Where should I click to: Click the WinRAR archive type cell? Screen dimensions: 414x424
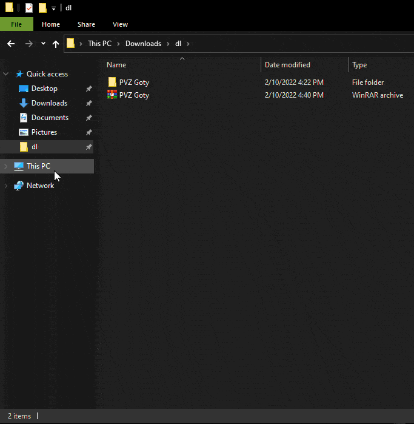[378, 95]
